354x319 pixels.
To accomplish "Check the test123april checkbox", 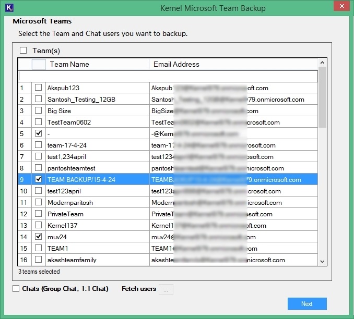I will (x=39, y=191).
